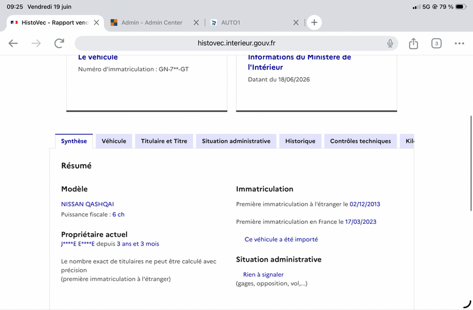The image size is (473, 310).
Task: Close the HistoVec tab
Action: click(96, 22)
